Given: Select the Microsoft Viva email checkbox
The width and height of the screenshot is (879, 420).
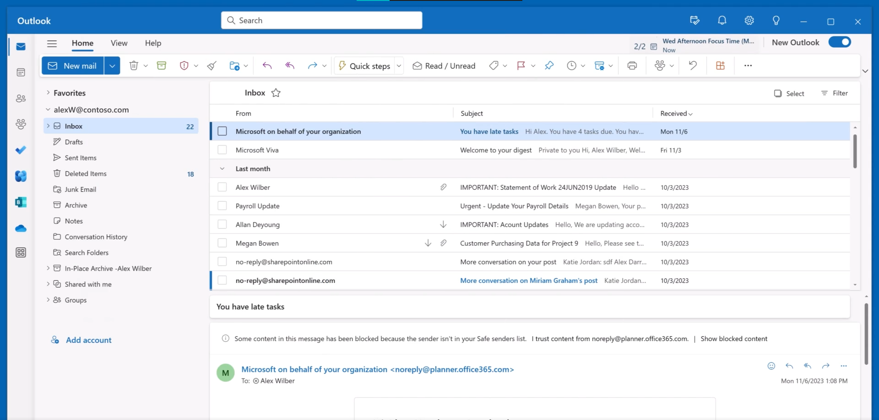Looking at the screenshot, I should (x=222, y=149).
